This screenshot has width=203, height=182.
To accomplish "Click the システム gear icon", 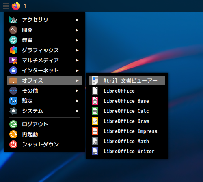I will coord(13,111).
